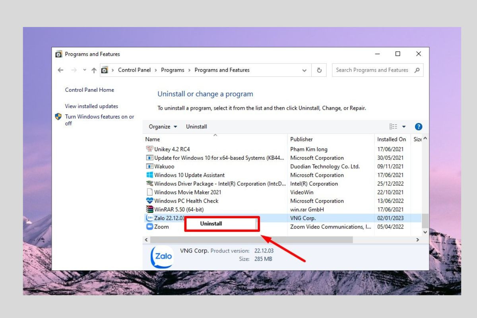Open the view options dropdown arrow
This screenshot has width=477, height=318.
coord(404,127)
